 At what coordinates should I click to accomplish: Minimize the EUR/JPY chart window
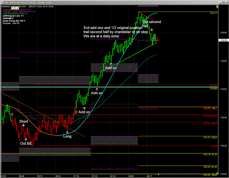[x=220, y=3]
